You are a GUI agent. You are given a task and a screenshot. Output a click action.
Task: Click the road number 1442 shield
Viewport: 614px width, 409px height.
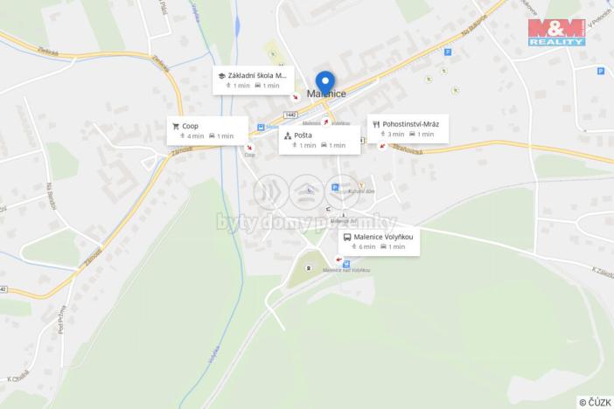(x=290, y=114)
